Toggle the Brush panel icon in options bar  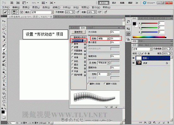tap(21, 12)
